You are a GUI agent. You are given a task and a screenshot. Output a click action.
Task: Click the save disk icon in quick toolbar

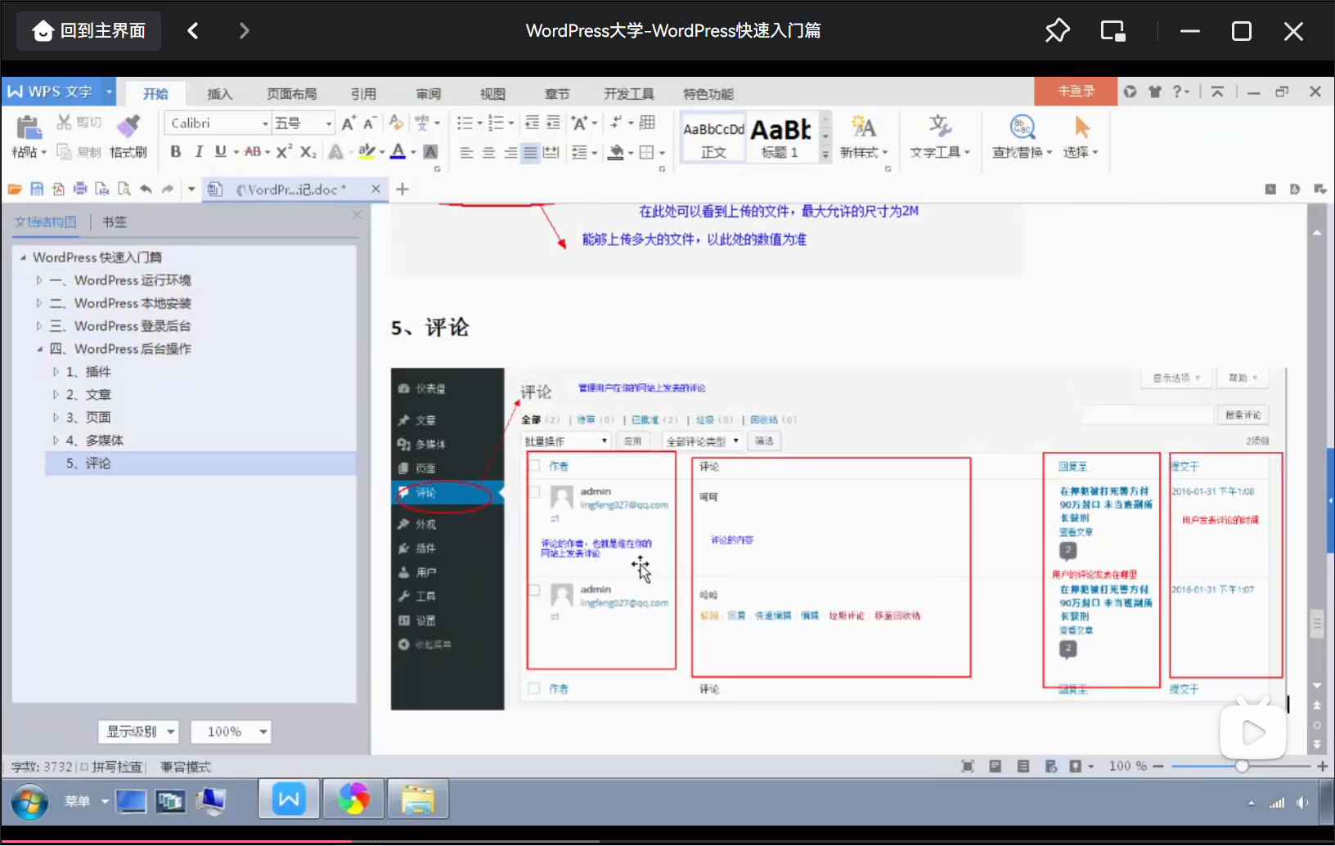pos(37,189)
